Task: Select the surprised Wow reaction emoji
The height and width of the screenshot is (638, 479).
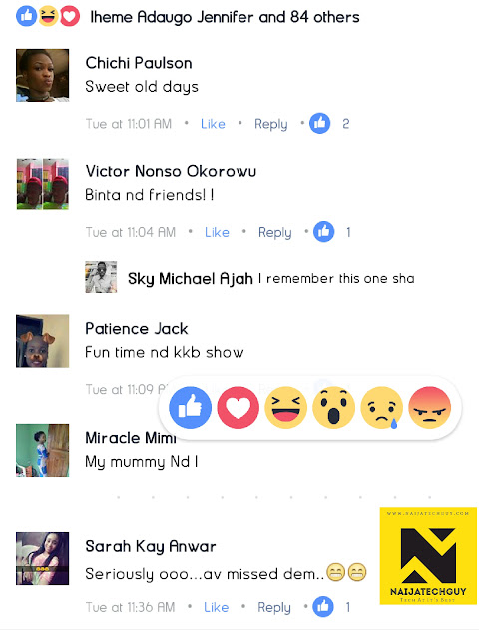Action: [333, 408]
